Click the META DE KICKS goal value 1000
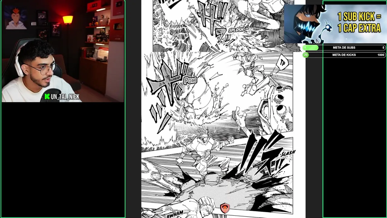387x218 pixels. pyautogui.click(x=381, y=55)
